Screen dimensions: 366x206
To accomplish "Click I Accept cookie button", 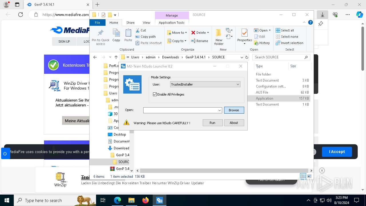I will coord(337,152).
